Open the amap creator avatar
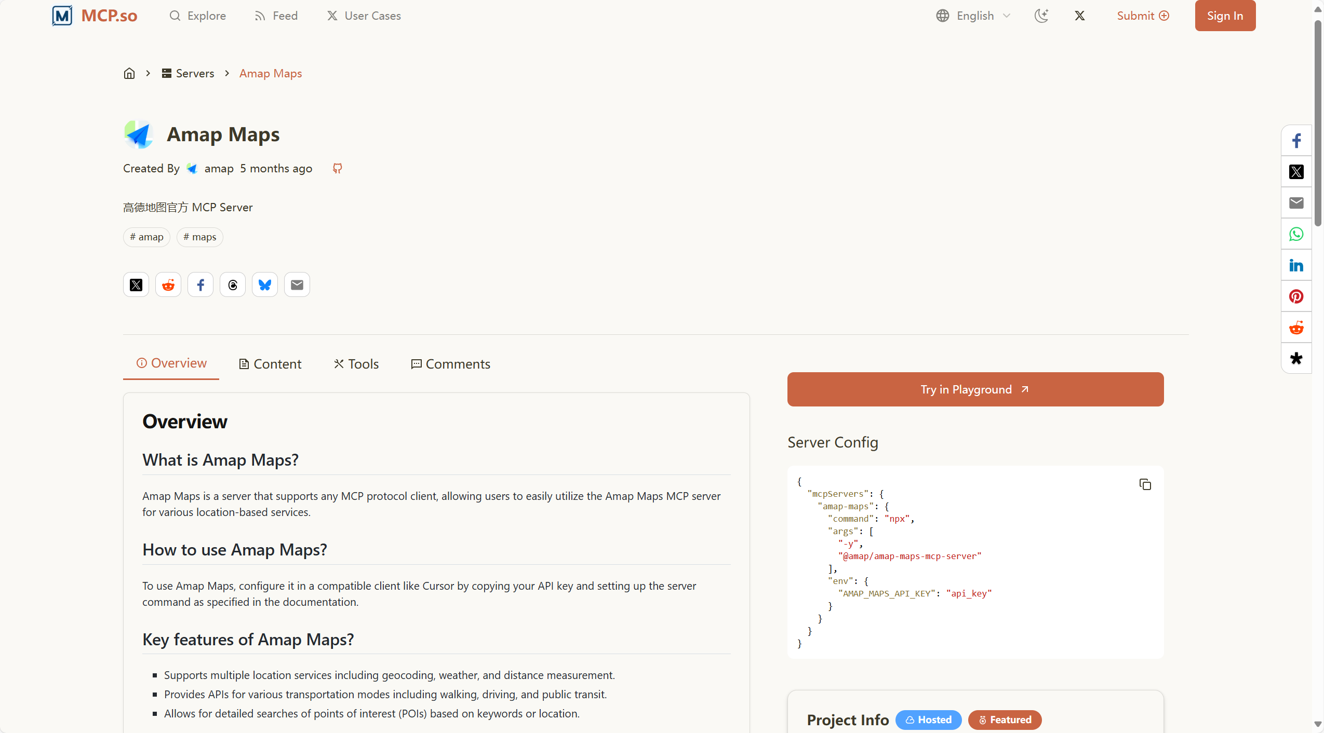Image resolution: width=1324 pixels, height=733 pixels. coord(192,169)
